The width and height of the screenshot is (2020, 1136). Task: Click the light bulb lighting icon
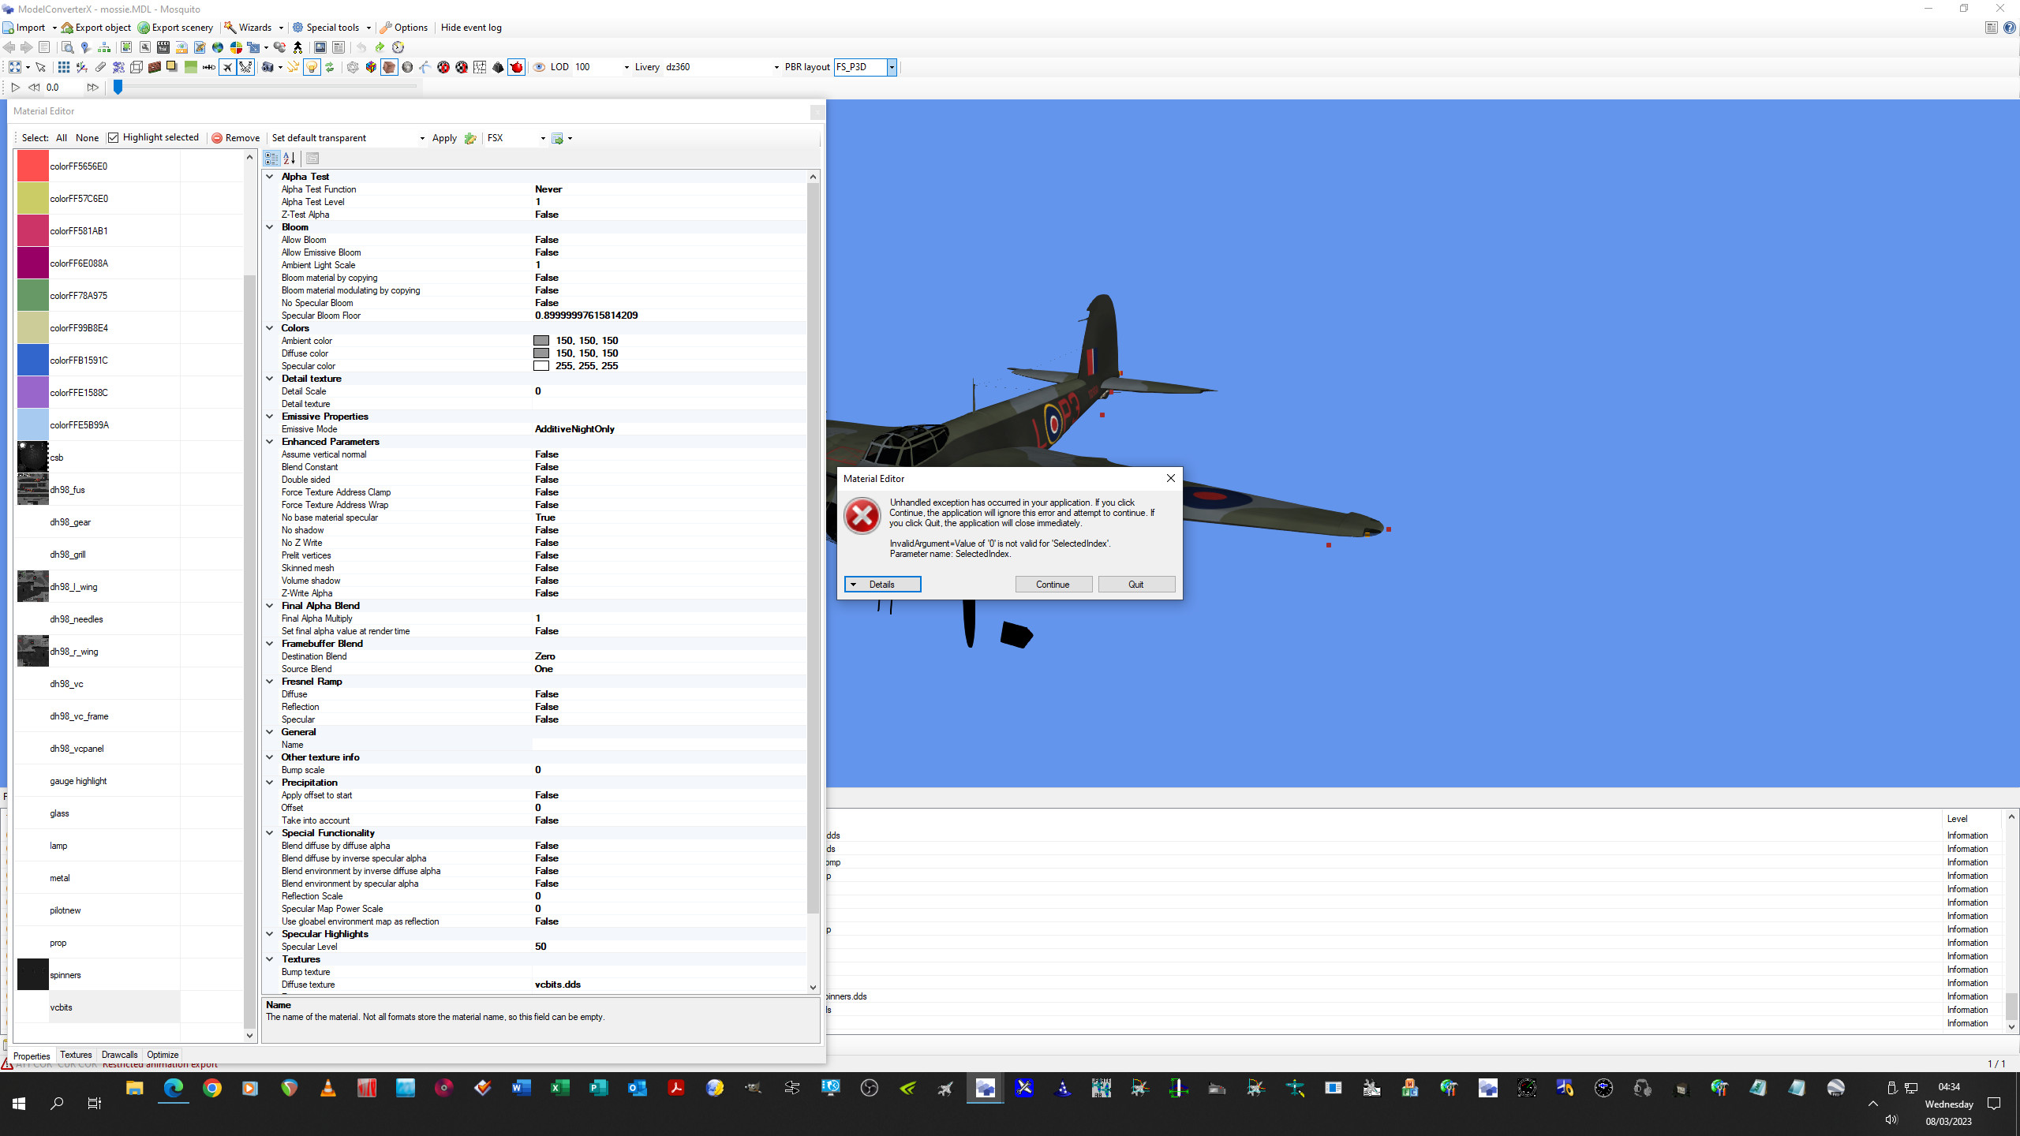[x=312, y=68]
